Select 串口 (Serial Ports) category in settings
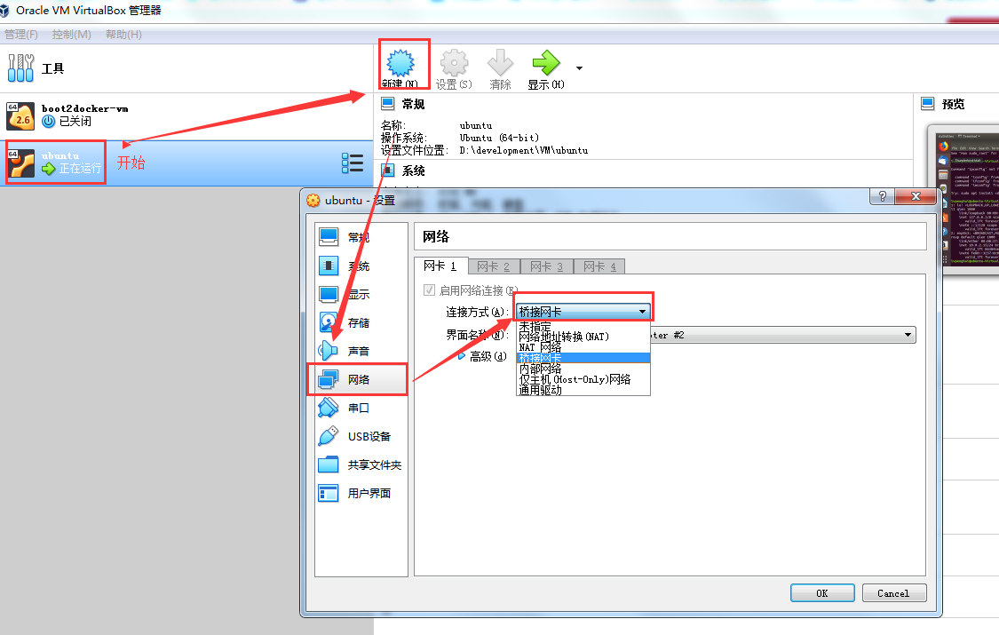 coord(361,408)
